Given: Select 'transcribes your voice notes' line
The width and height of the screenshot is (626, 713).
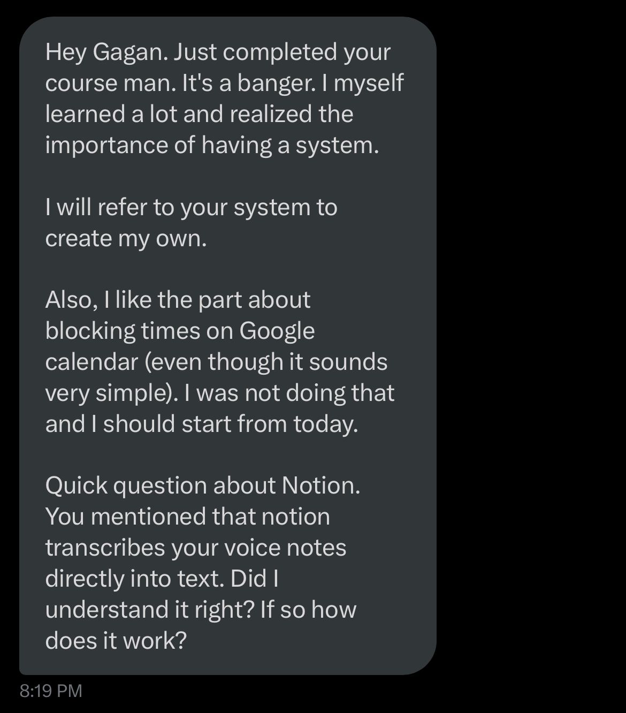Looking at the screenshot, I should [x=196, y=548].
